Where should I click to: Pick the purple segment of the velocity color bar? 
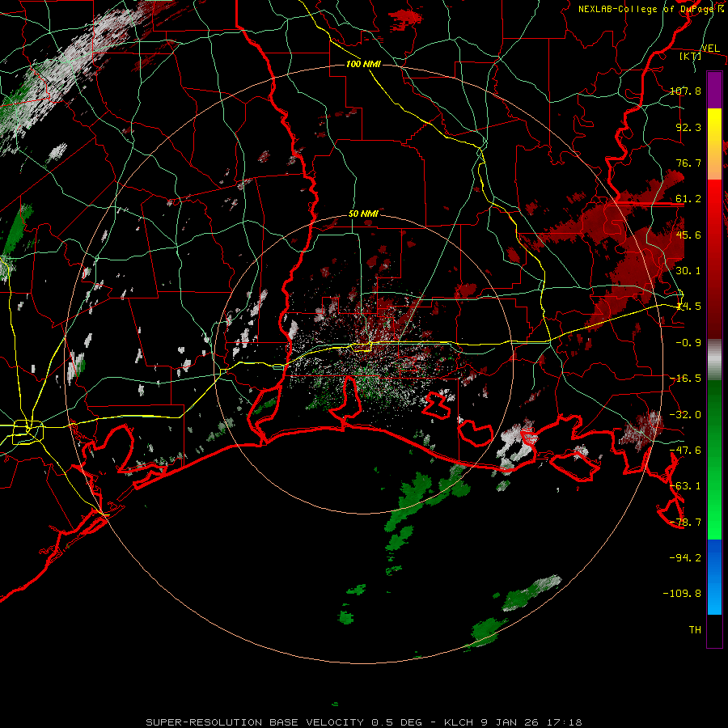coord(714,90)
